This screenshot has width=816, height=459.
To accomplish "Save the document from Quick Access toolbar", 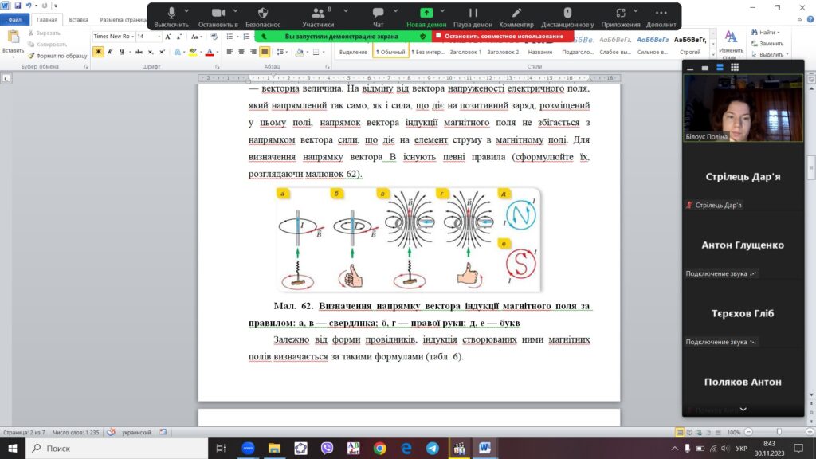I will [18, 6].
